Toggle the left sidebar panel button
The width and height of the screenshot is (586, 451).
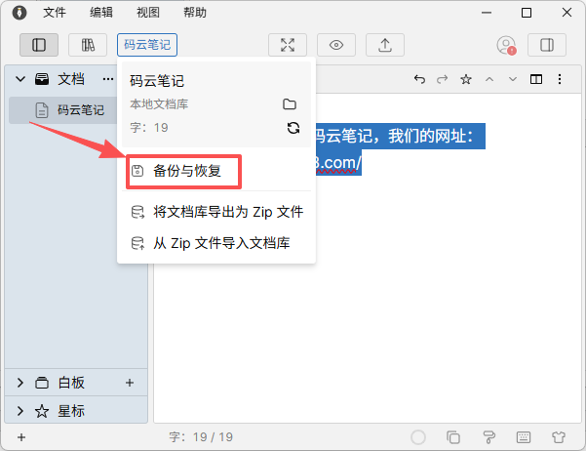click(39, 45)
